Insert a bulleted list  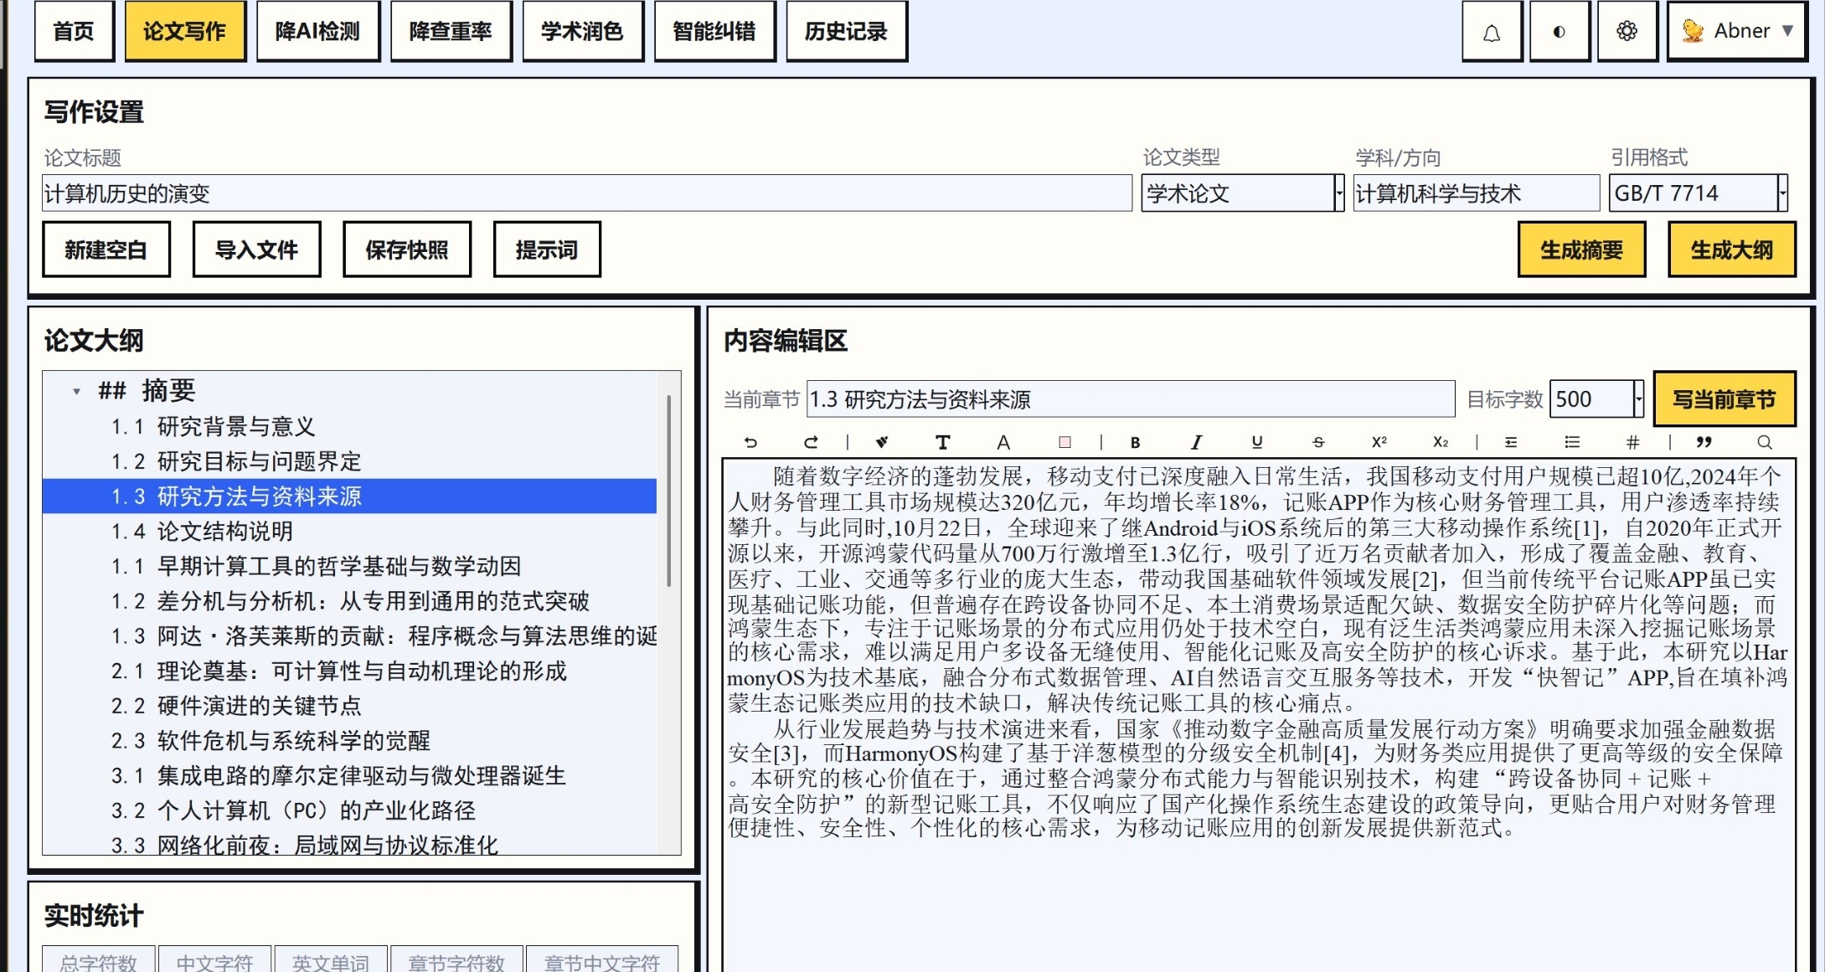[1571, 442]
